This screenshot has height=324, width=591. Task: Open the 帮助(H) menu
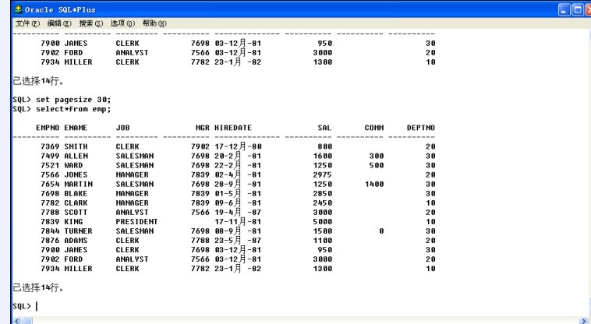[x=154, y=23]
